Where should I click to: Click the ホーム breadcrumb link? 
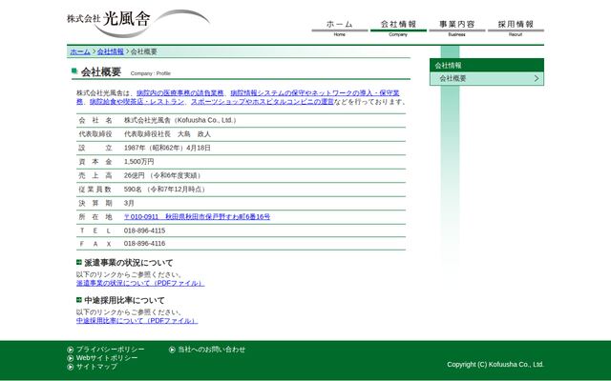[80, 51]
